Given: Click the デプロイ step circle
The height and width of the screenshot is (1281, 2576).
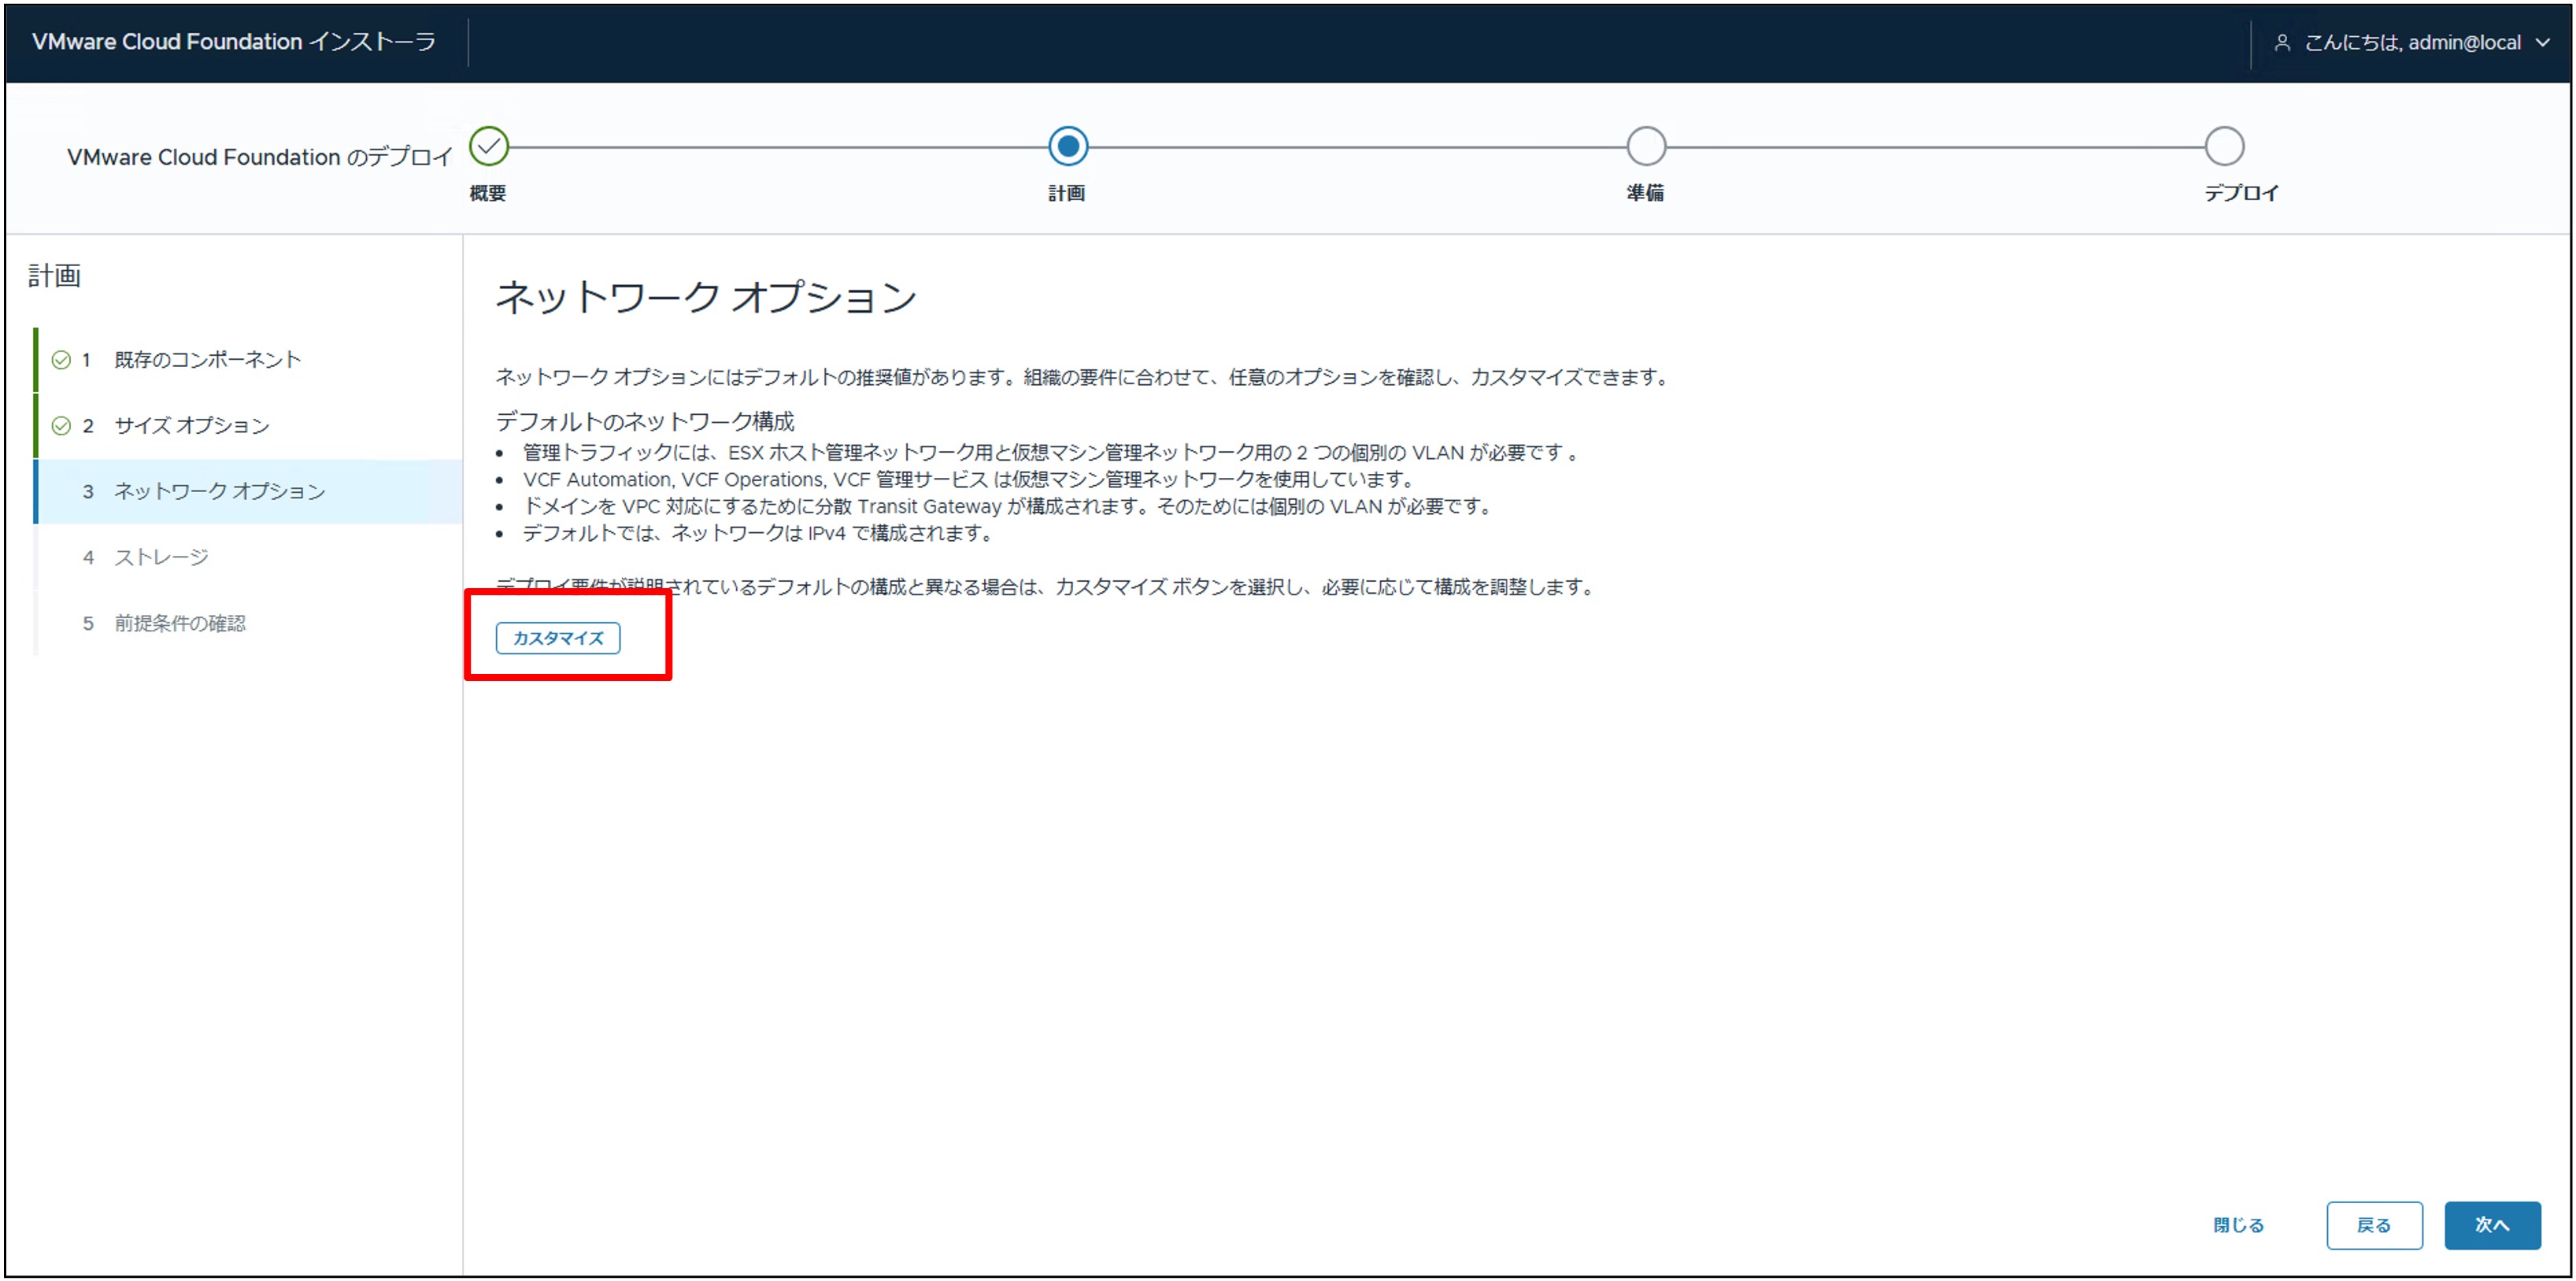Looking at the screenshot, I should tap(2223, 146).
